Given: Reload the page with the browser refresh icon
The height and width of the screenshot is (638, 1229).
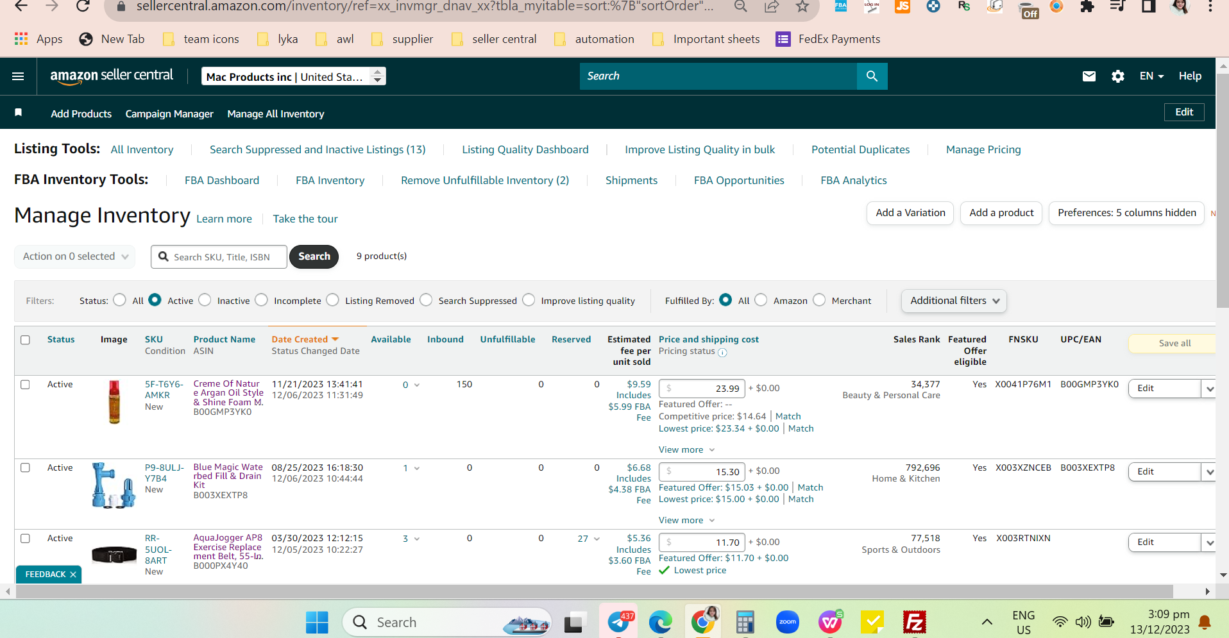Looking at the screenshot, I should (x=83, y=6).
